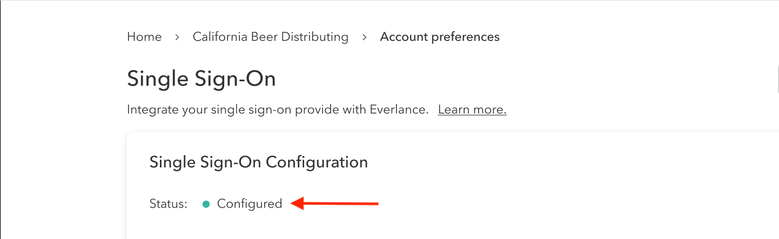
Task: Click the red arrow pointing at Configured
Action: (x=335, y=203)
